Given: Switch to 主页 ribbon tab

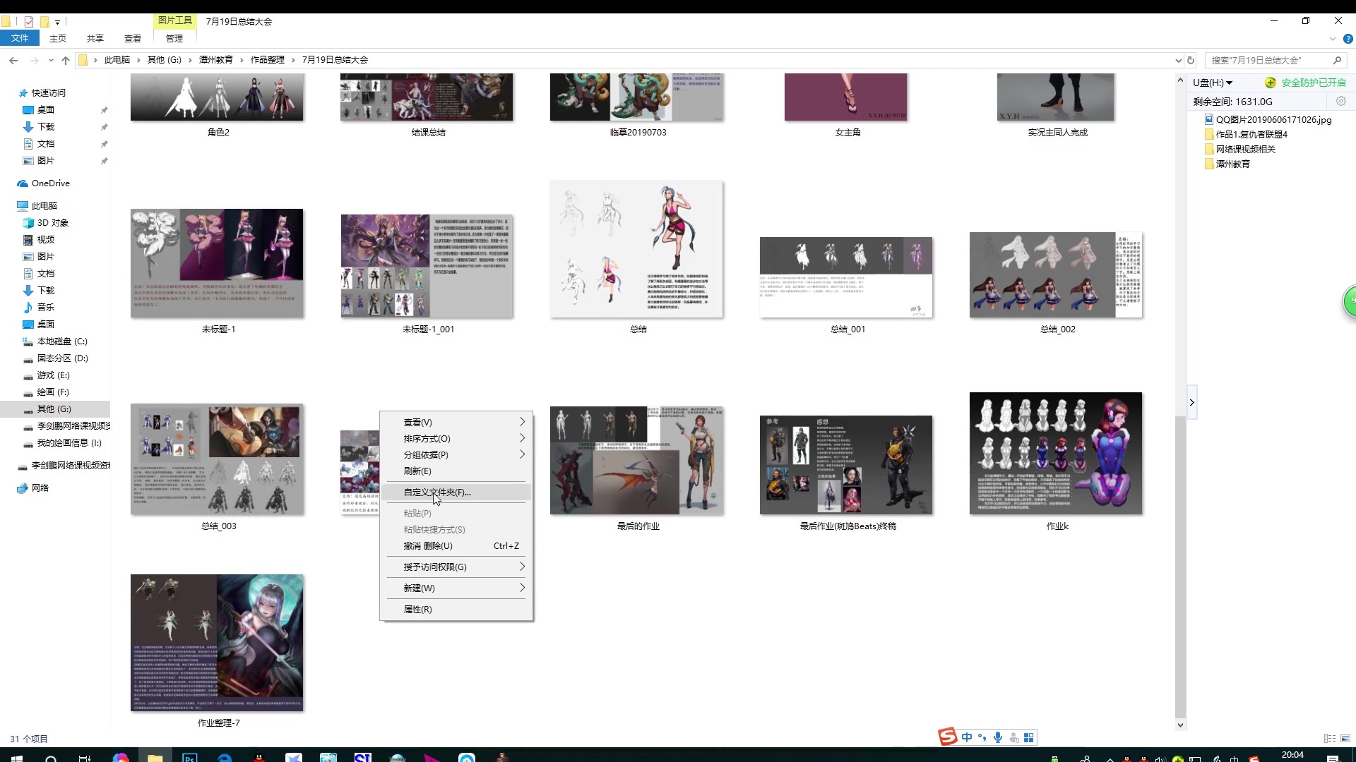Looking at the screenshot, I should click(x=58, y=39).
